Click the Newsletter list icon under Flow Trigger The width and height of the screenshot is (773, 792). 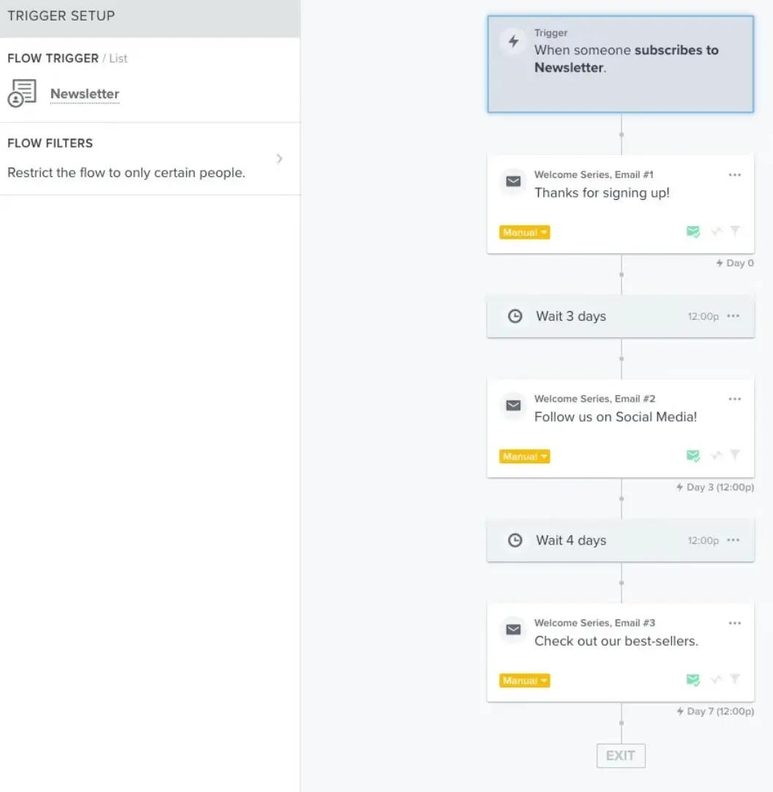(x=23, y=93)
